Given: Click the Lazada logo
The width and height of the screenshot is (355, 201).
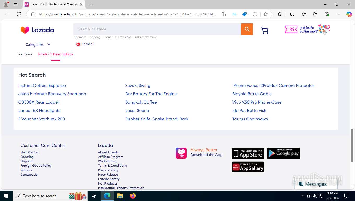Looking at the screenshot, I should tap(37, 30).
